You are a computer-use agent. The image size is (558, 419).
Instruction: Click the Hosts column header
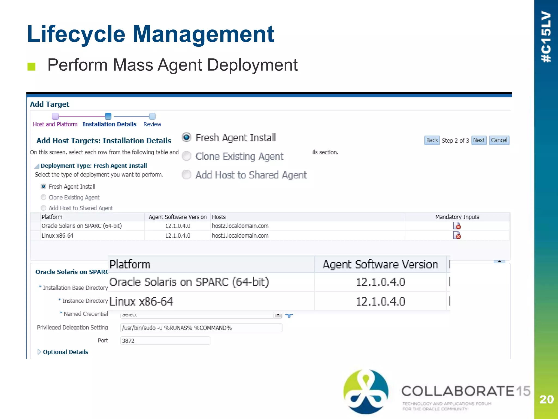pyautogui.click(x=308, y=217)
